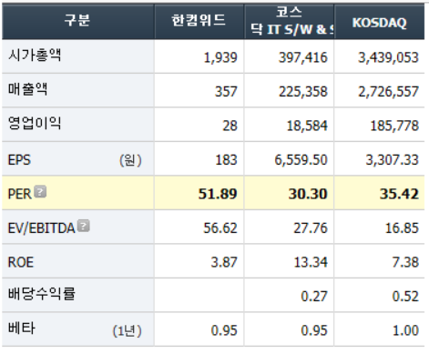The height and width of the screenshot is (354, 429).
Task: Click KOSDAQ market cap 3,439,053
Action: 388,57
